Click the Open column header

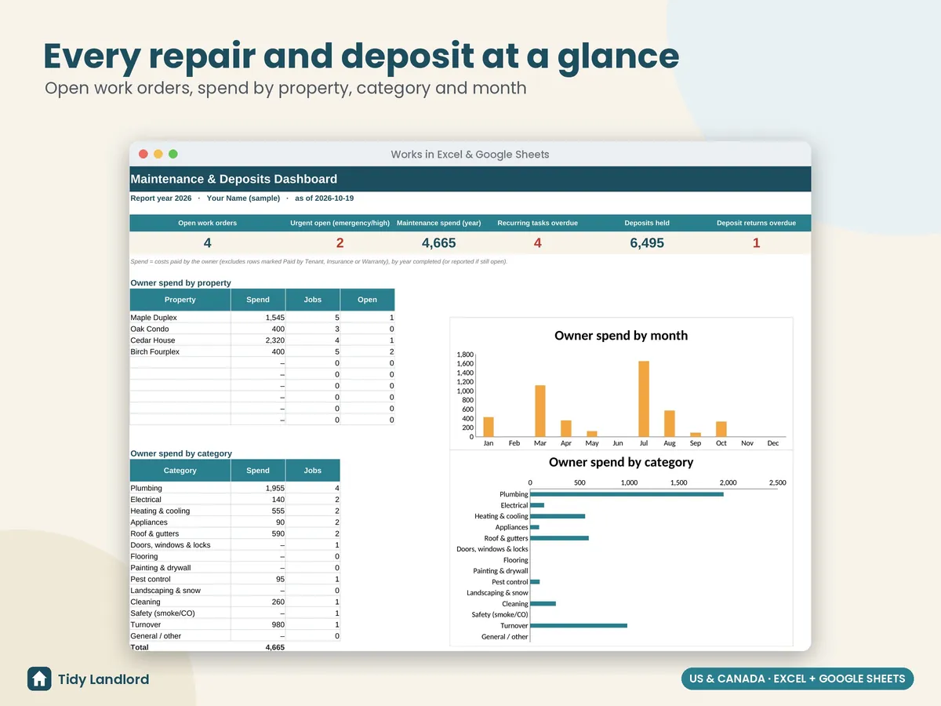367,300
